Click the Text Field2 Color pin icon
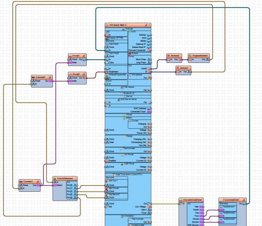Screen dimensions: 262x226 tap(107, 63)
